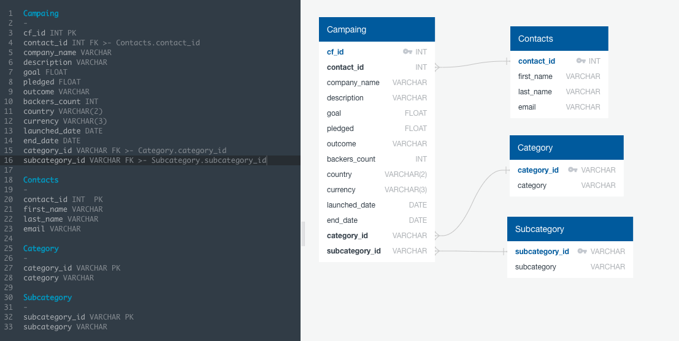679x341 pixels.
Task: Click code line company_name VARCHAR
Action: [67, 52]
